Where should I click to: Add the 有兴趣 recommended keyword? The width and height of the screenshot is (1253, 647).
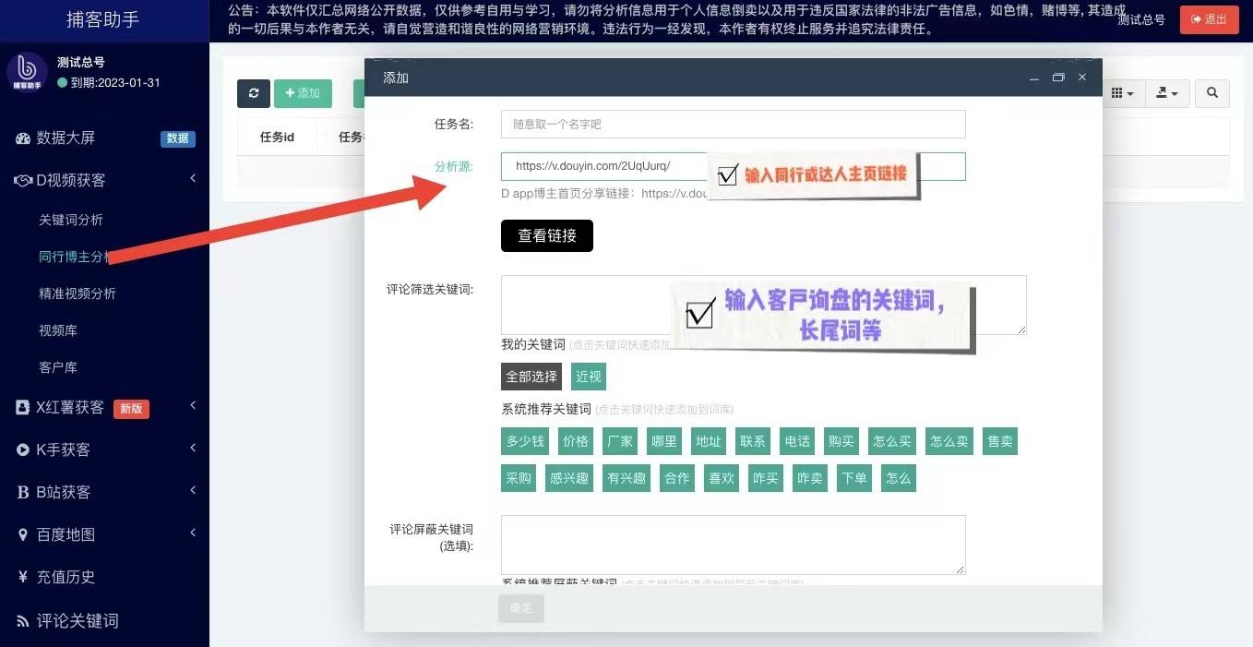click(626, 478)
